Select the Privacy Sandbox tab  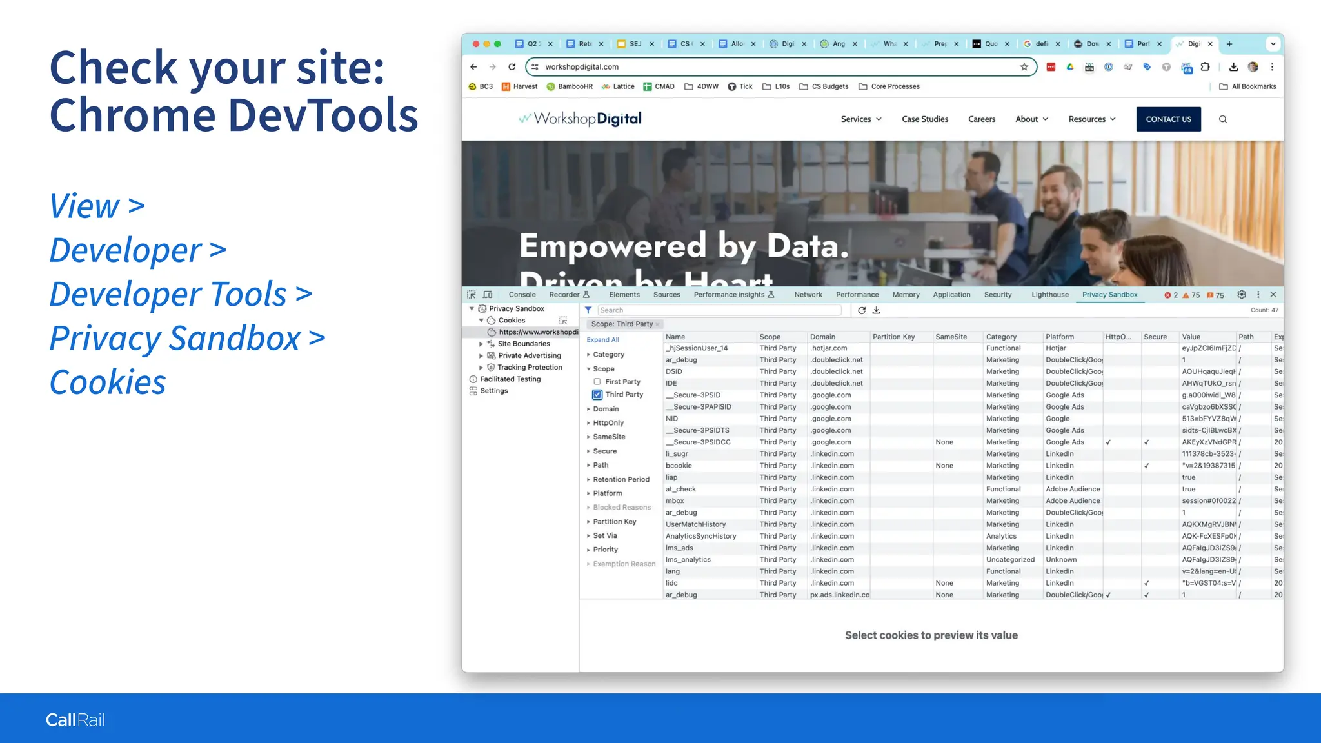[1109, 295]
